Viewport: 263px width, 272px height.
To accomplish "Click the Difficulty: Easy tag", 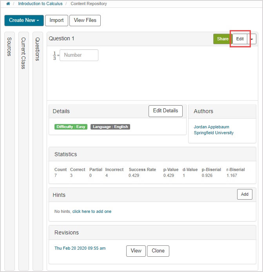I will [x=71, y=127].
